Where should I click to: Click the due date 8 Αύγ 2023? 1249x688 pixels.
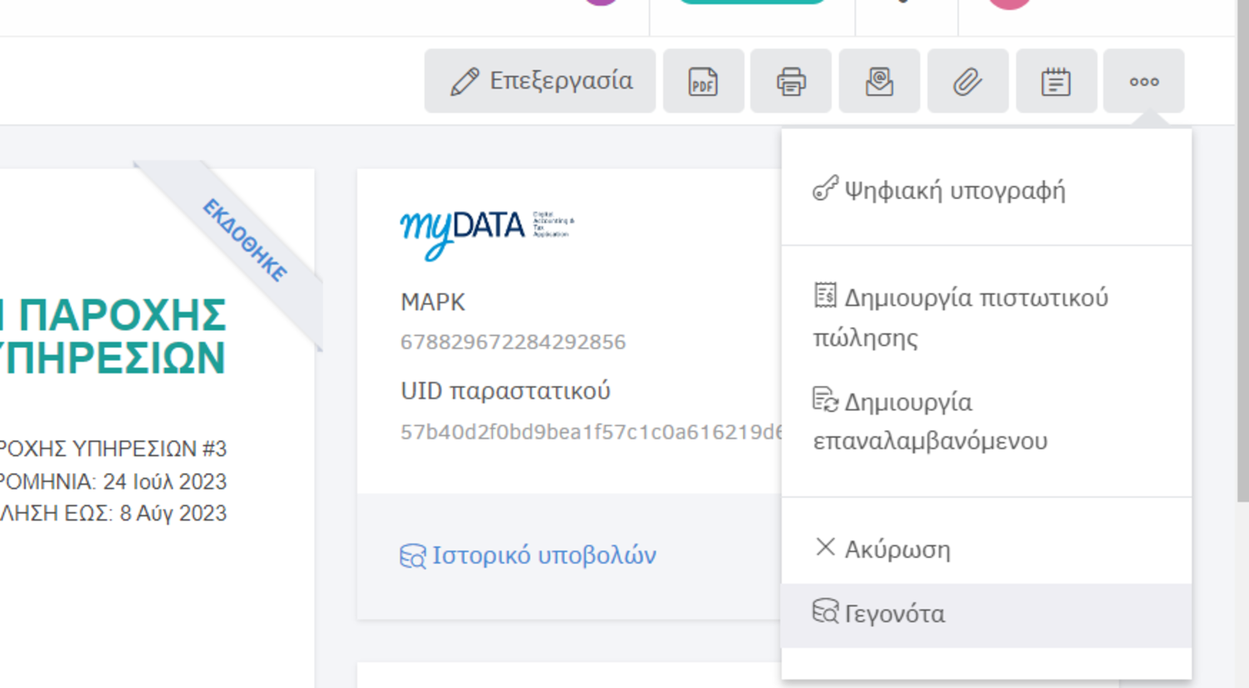(x=173, y=513)
